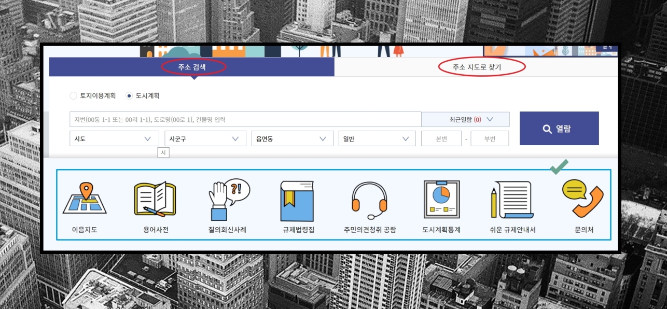Click the 부번 number field
Screen dimensions: 667x309
[x=490, y=138]
